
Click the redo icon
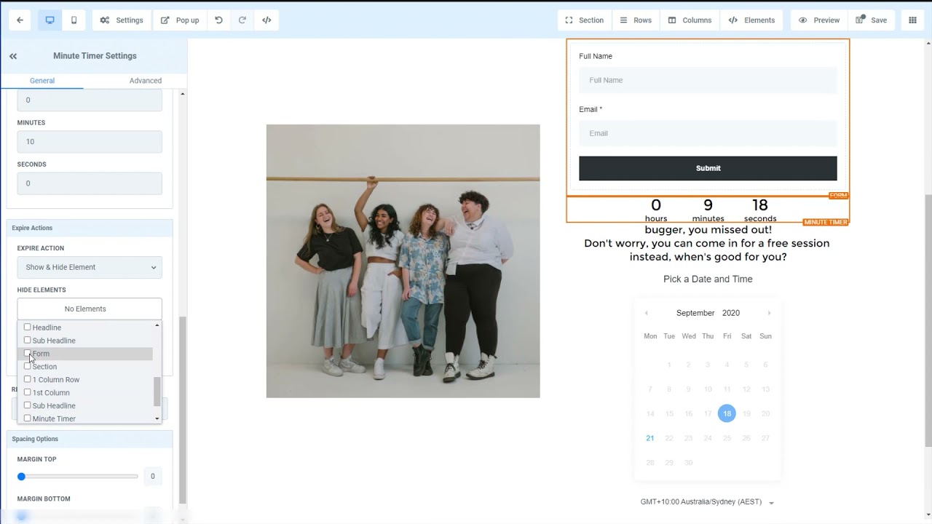pyautogui.click(x=242, y=20)
